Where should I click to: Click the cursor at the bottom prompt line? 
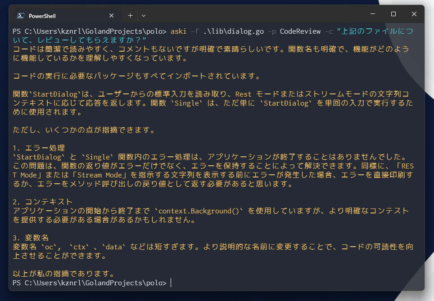click(x=171, y=283)
